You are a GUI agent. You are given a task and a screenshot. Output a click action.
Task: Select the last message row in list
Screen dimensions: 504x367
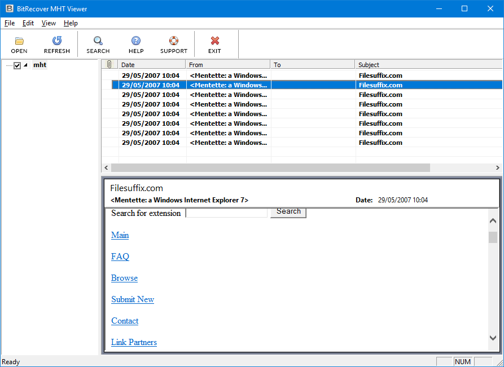tap(302, 143)
